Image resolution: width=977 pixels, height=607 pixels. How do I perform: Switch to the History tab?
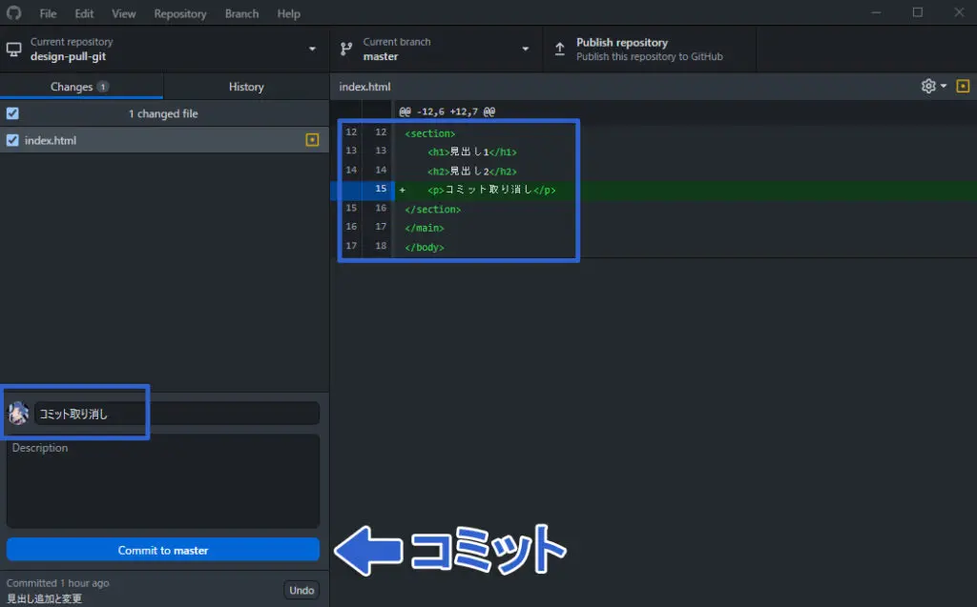(246, 87)
